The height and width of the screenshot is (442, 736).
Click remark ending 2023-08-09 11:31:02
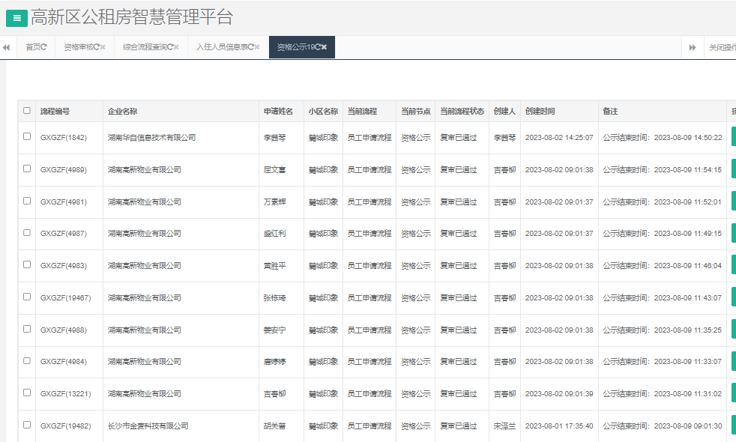(x=663, y=393)
